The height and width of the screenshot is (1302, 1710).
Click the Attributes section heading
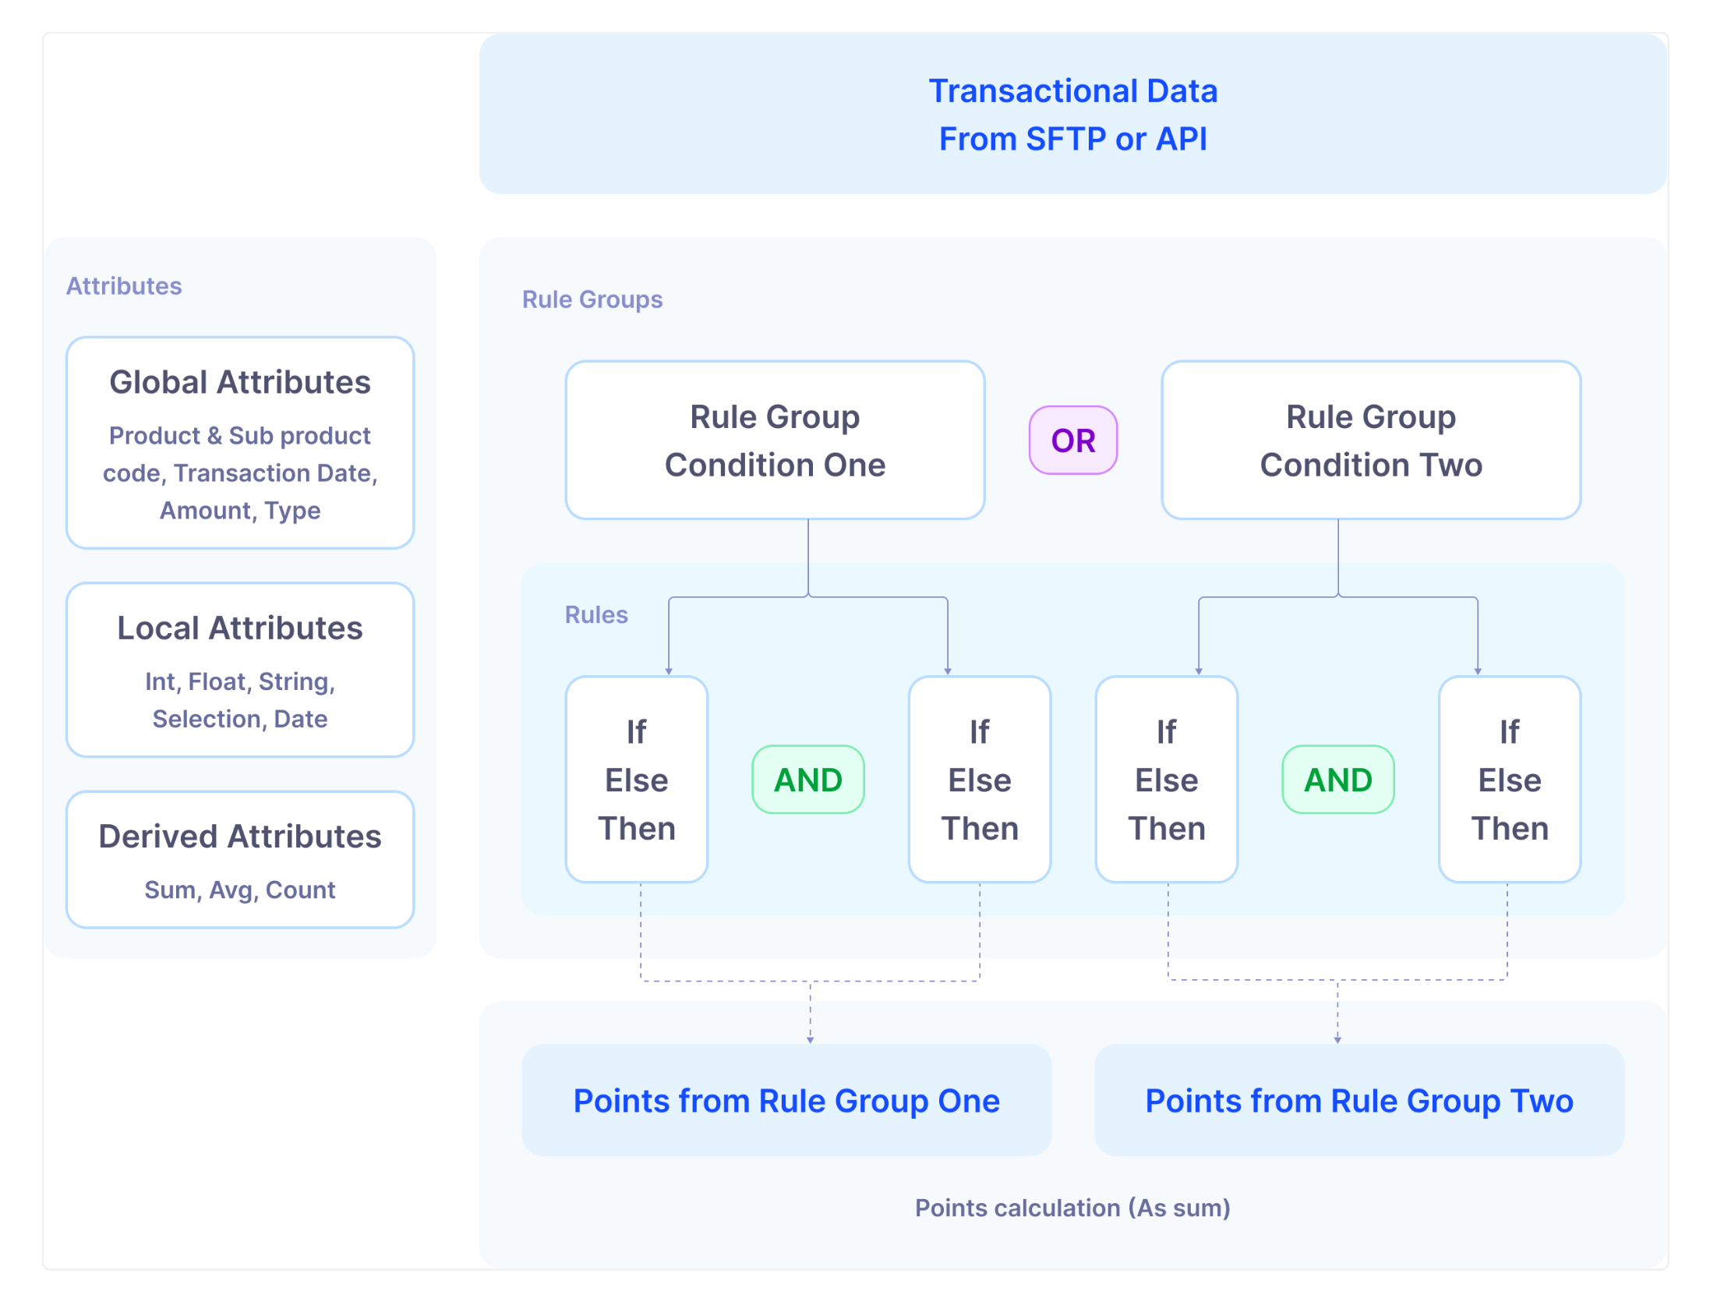tap(123, 286)
